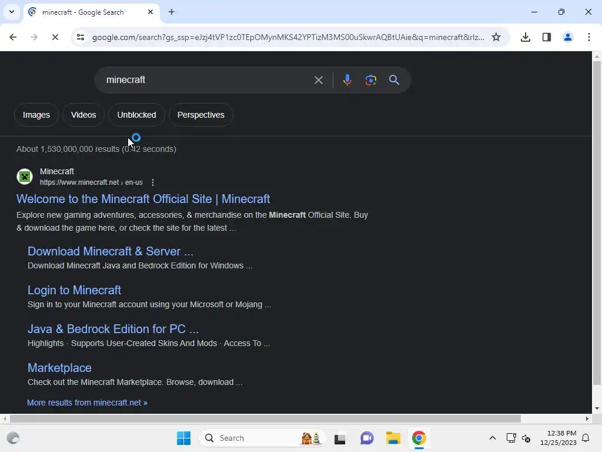The width and height of the screenshot is (602, 452).
Task: Click More results from minecraft.net
Action: pos(87,403)
